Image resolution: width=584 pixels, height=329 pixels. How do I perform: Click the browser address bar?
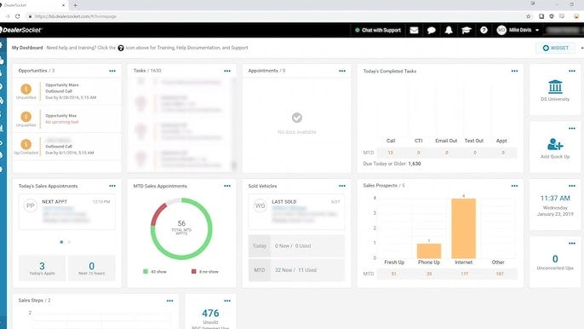coord(276,16)
